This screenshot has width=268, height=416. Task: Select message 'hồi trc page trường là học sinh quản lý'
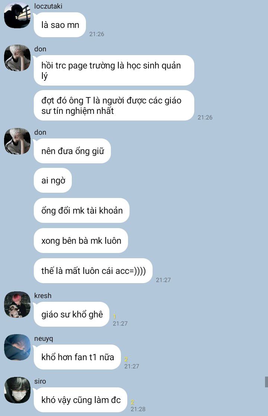114,70
